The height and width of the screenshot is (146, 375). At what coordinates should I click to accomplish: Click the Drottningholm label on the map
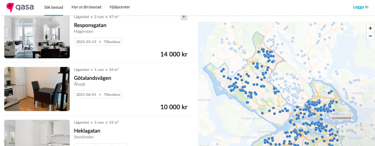pyautogui.click(x=252, y=118)
